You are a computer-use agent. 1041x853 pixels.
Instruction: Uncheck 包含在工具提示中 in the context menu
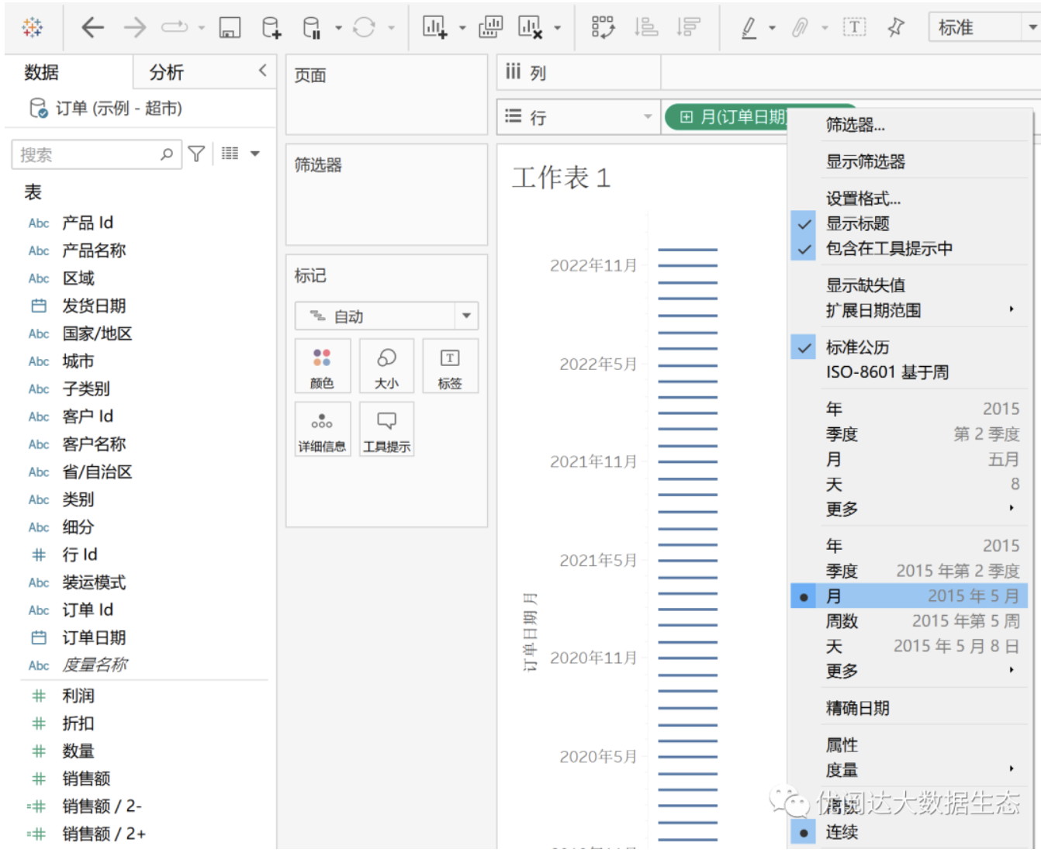pos(888,249)
